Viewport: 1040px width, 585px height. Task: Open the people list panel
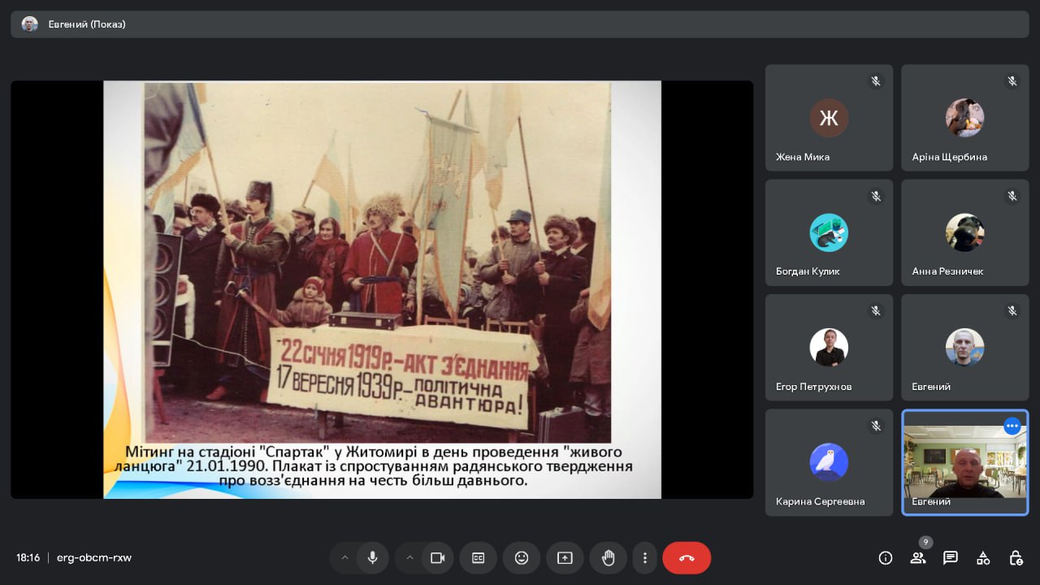pyautogui.click(x=918, y=557)
